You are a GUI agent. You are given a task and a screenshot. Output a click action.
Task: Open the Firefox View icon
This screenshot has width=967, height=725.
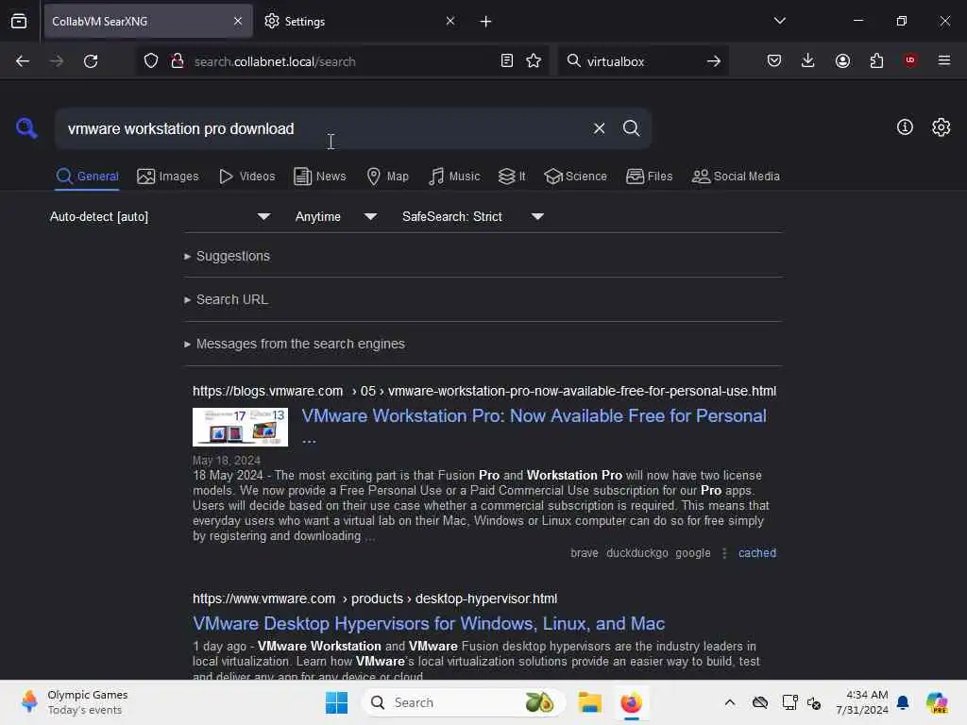point(19,21)
